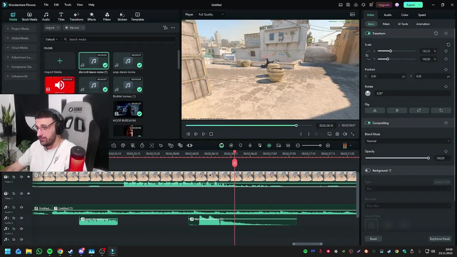The image size is (457, 257).
Task: Stop the preview playback
Action: pyautogui.click(x=211, y=134)
